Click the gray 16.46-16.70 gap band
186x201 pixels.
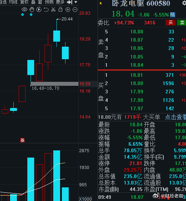[54, 84]
